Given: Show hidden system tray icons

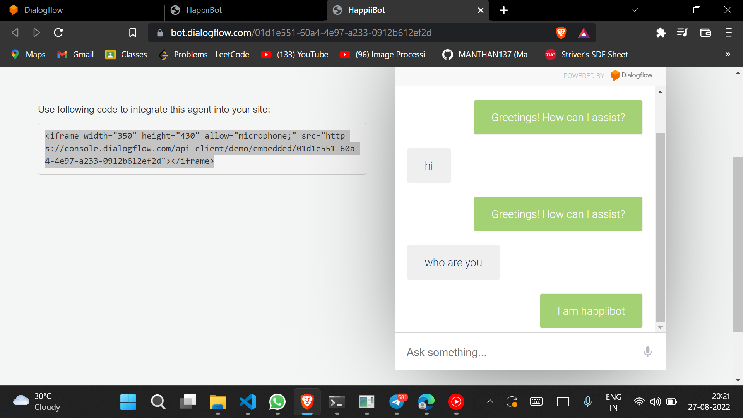Looking at the screenshot, I should pyautogui.click(x=490, y=402).
